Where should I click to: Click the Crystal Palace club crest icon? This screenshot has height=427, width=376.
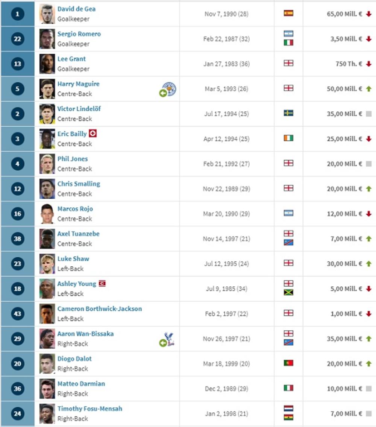pyautogui.click(x=170, y=339)
